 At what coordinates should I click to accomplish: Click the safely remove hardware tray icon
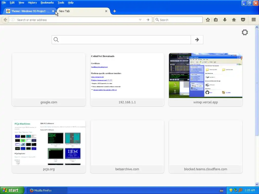(236, 190)
